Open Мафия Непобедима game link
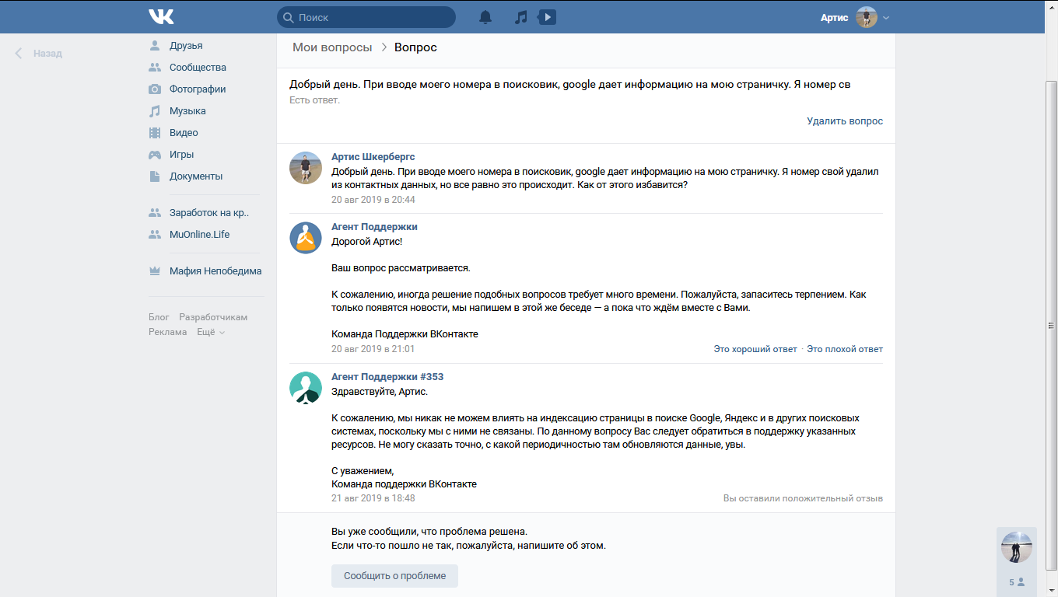 tap(215, 271)
